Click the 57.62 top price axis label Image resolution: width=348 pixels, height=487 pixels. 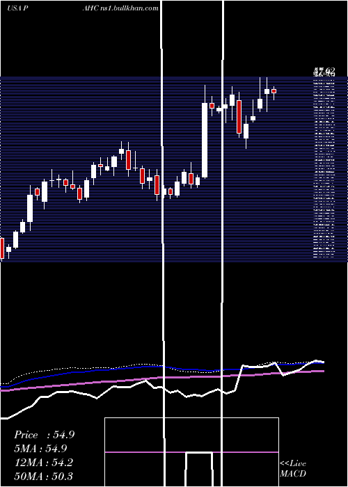pos(324,70)
